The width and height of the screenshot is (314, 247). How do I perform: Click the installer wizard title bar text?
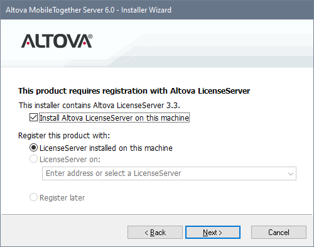point(89,10)
